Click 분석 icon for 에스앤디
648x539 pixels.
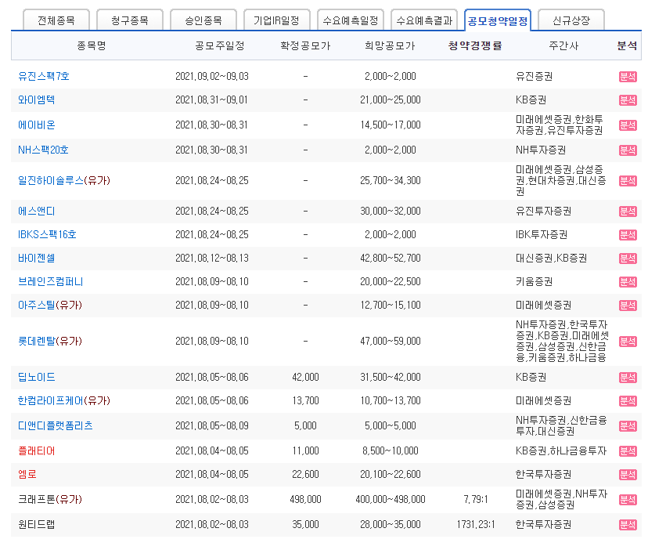[x=628, y=212]
